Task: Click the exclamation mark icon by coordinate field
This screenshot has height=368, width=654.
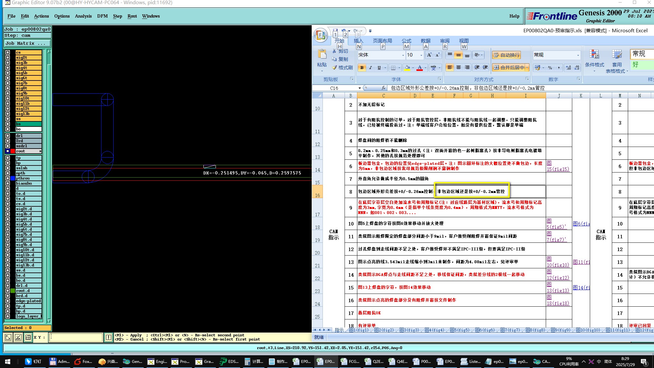Action: (109, 337)
